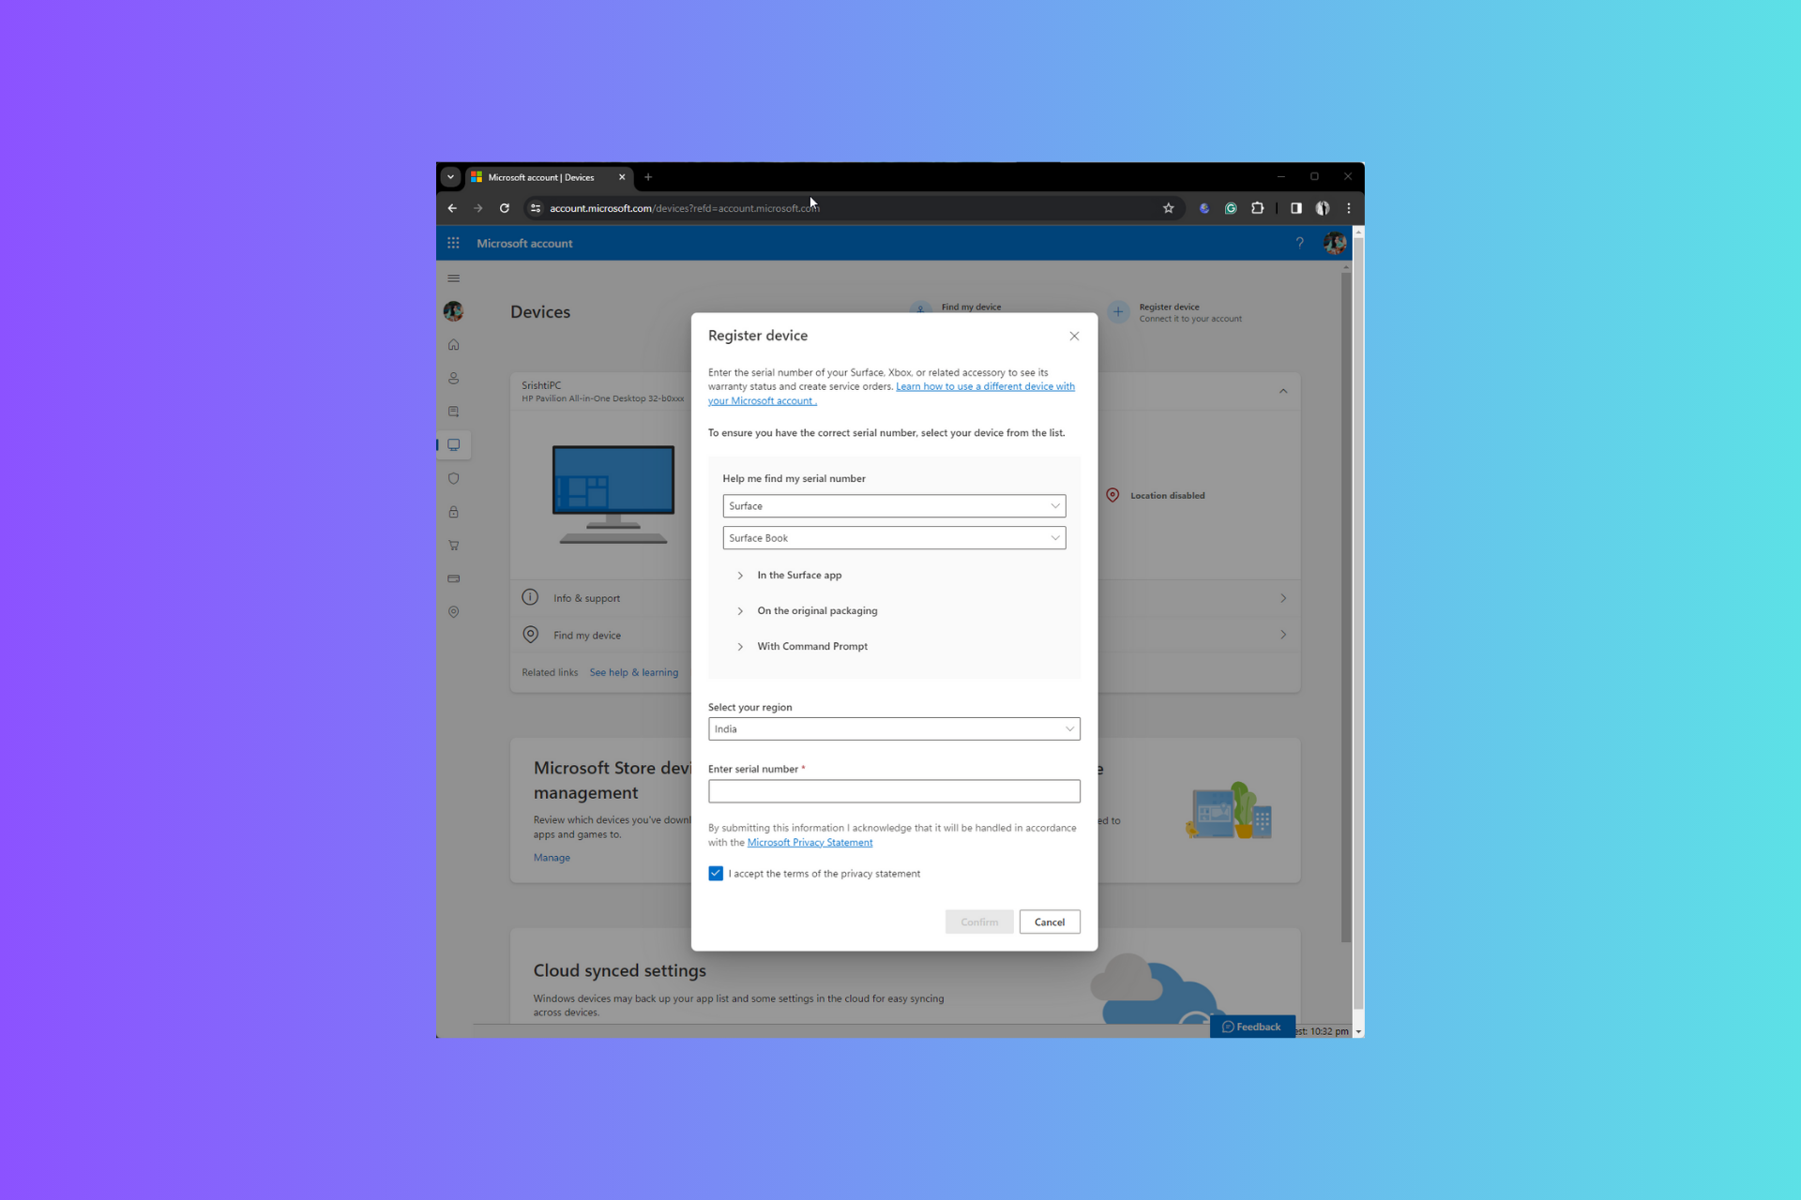Select the Devices monitor icon in sidebar

453,445
